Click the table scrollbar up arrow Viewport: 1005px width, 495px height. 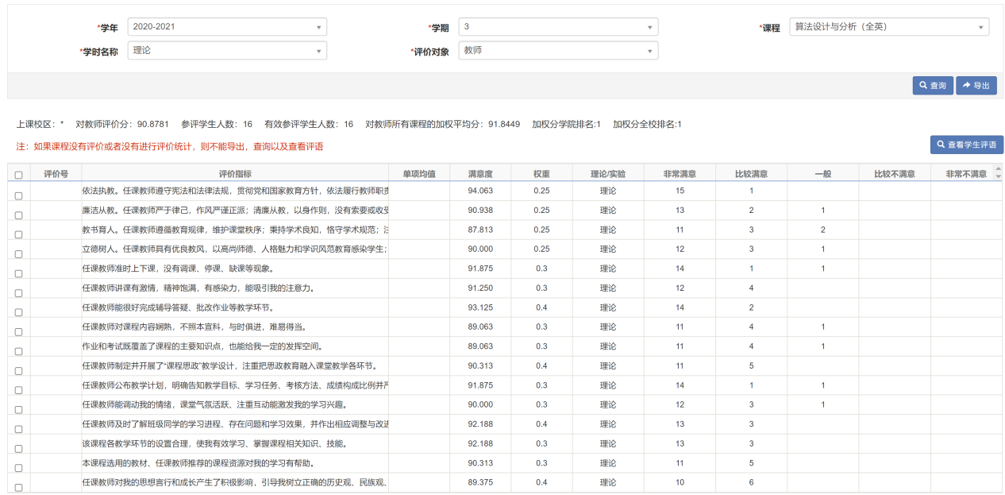coord(998,168)
